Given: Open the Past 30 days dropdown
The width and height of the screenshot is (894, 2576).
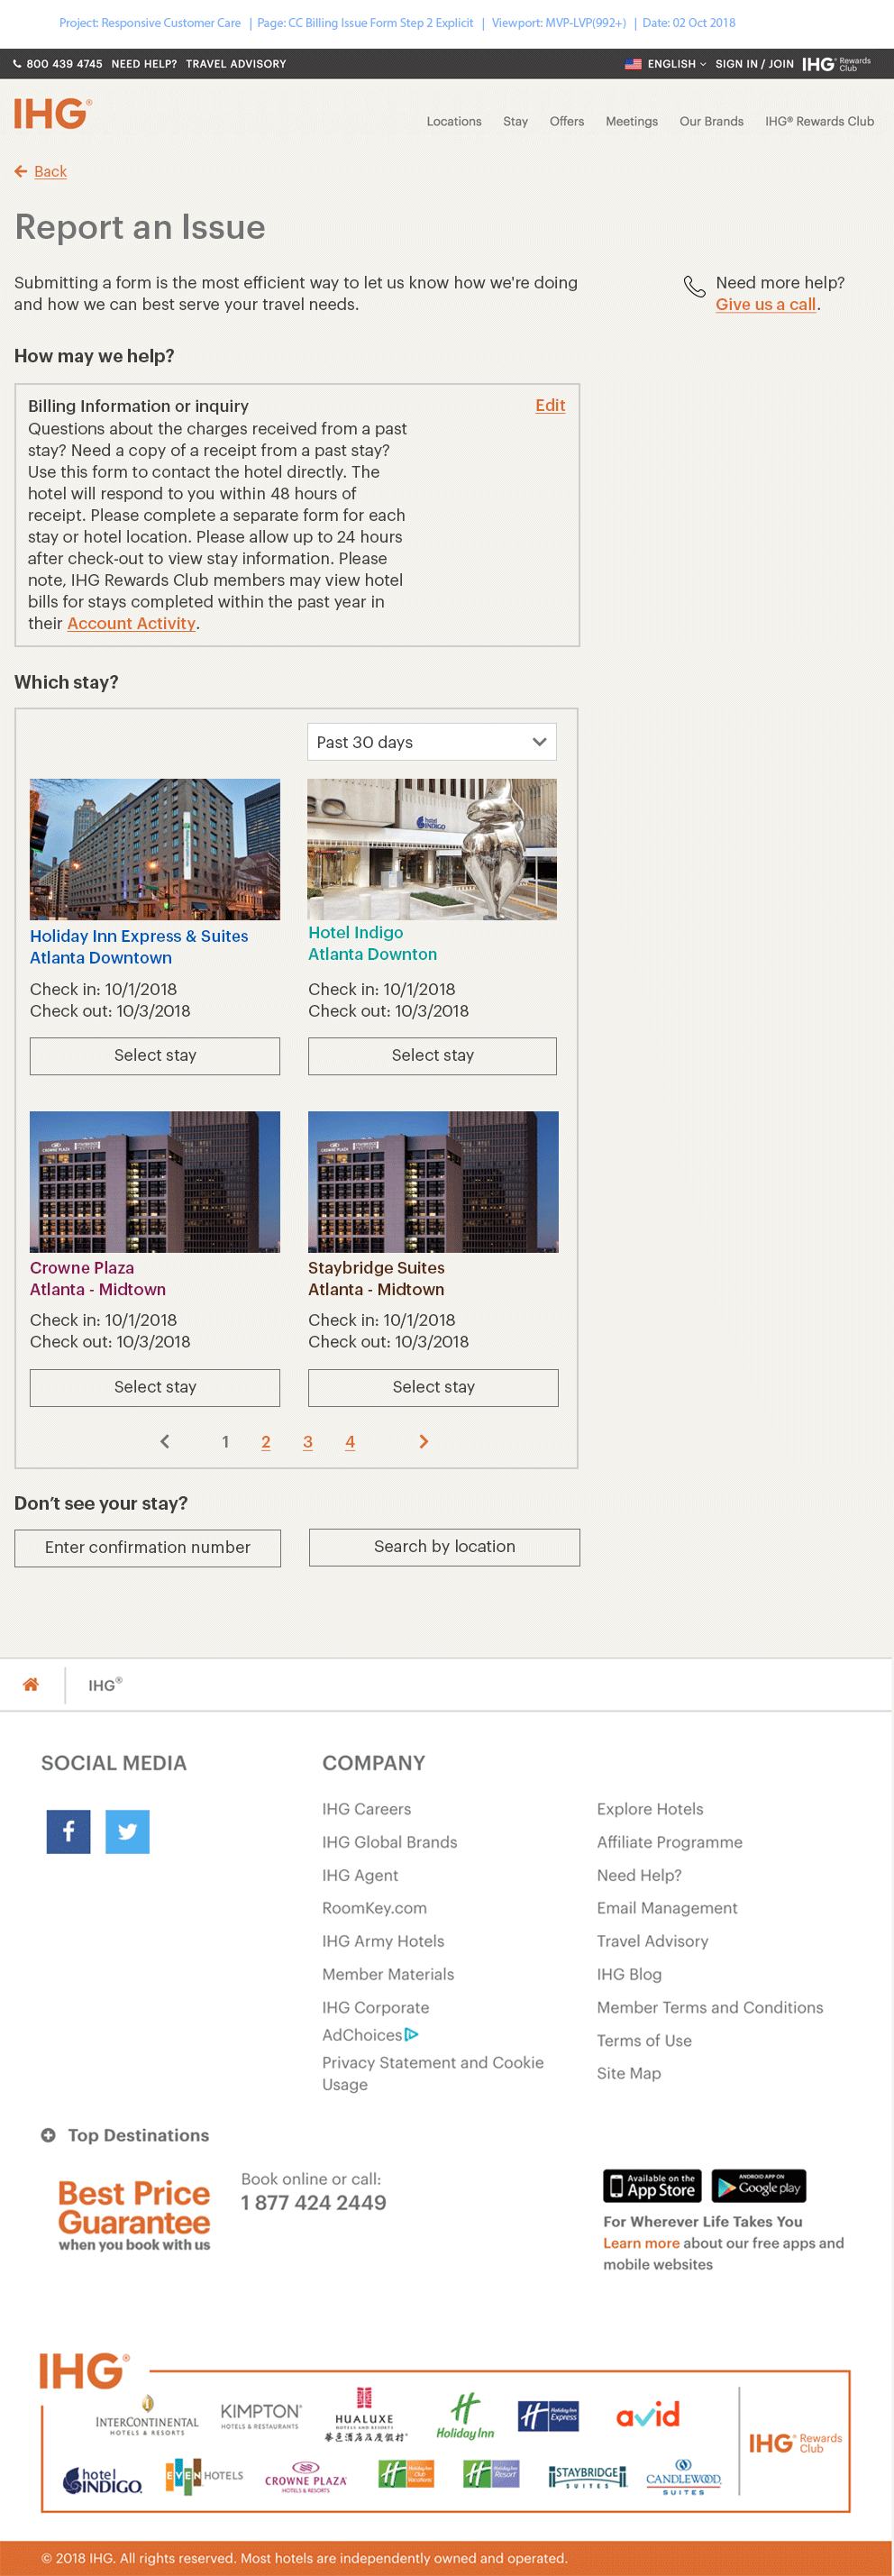Looking at the screenshot, I should (x=431, y=742).
